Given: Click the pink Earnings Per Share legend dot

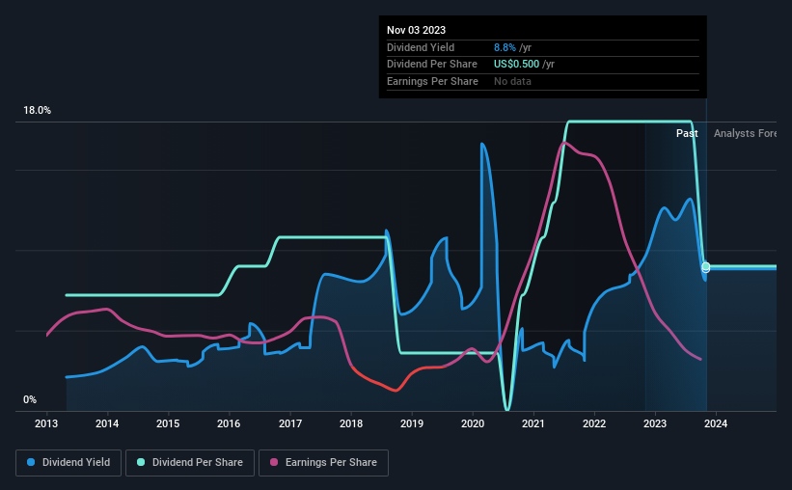Looking at the screenshot, I should tap(274, 462).
